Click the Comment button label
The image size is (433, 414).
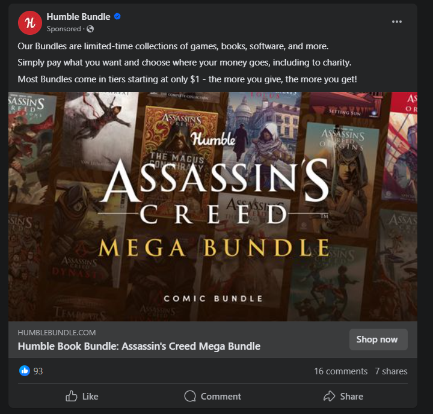click(221, 397)
